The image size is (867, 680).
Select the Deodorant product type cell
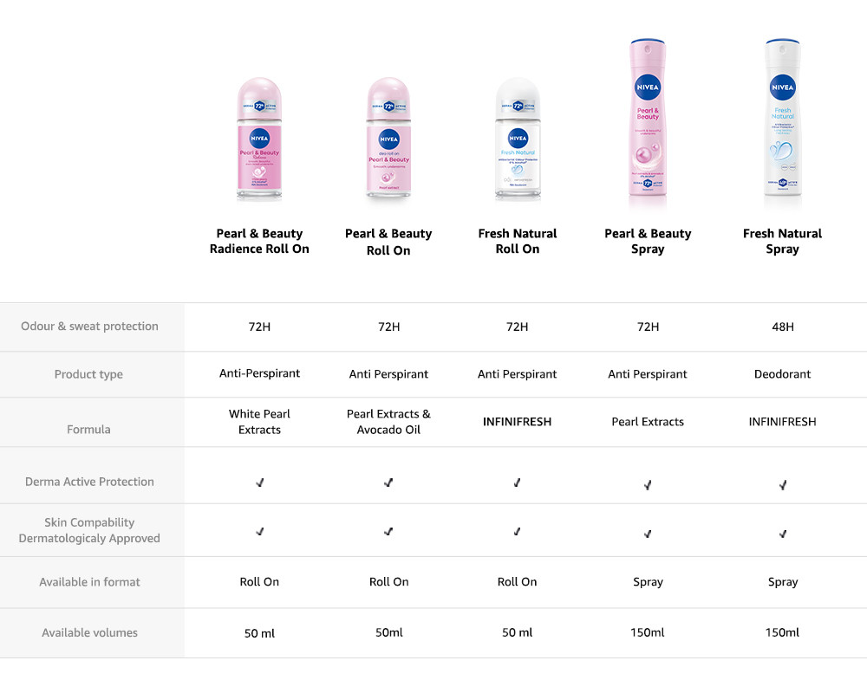(x=783, y=374)
